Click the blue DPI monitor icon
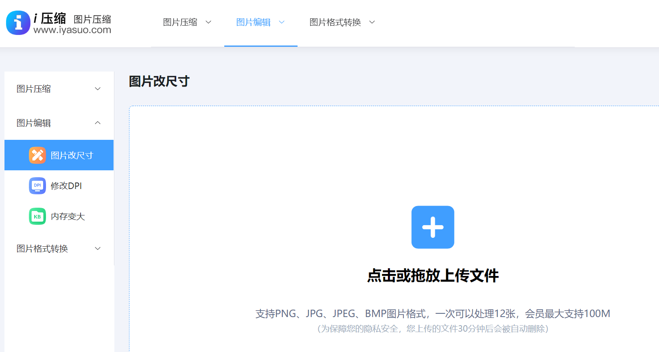This screenshot has height=352, width=659. [x=37, y=186]
